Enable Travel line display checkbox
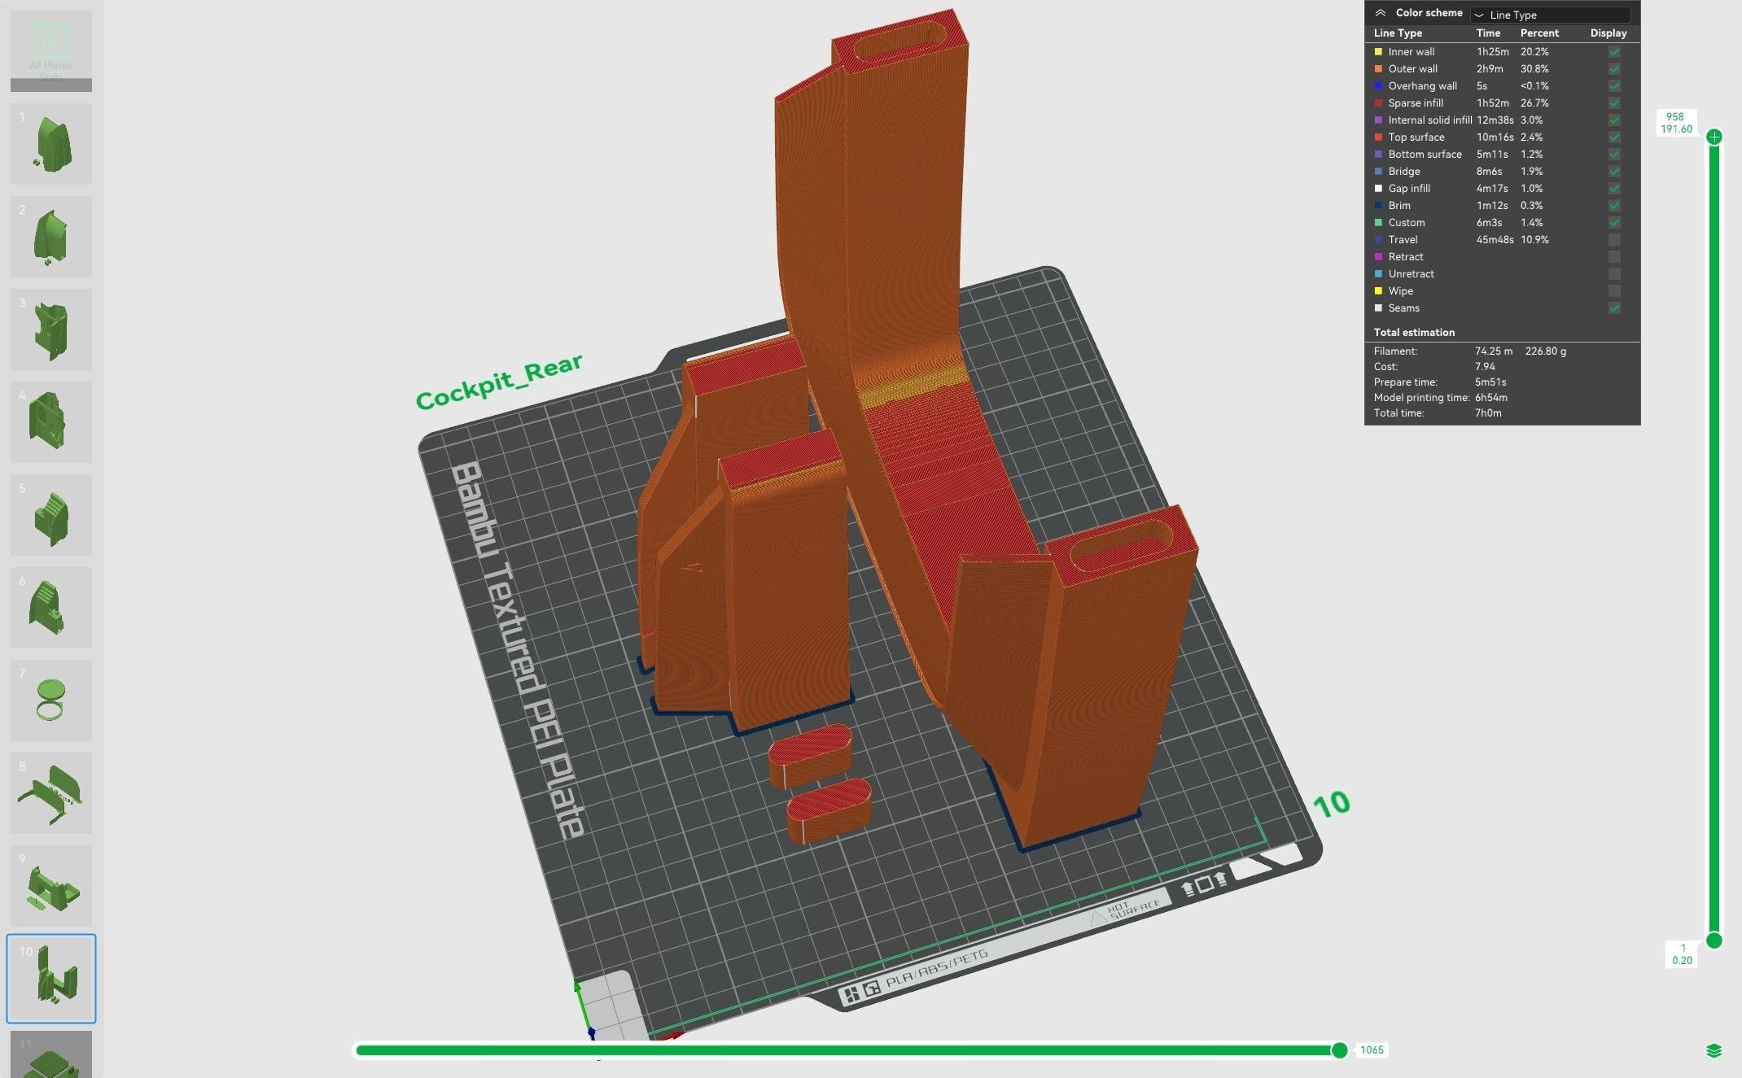The height and width of the screenshot is (1078, 1742). click(x=1614, y=240)
